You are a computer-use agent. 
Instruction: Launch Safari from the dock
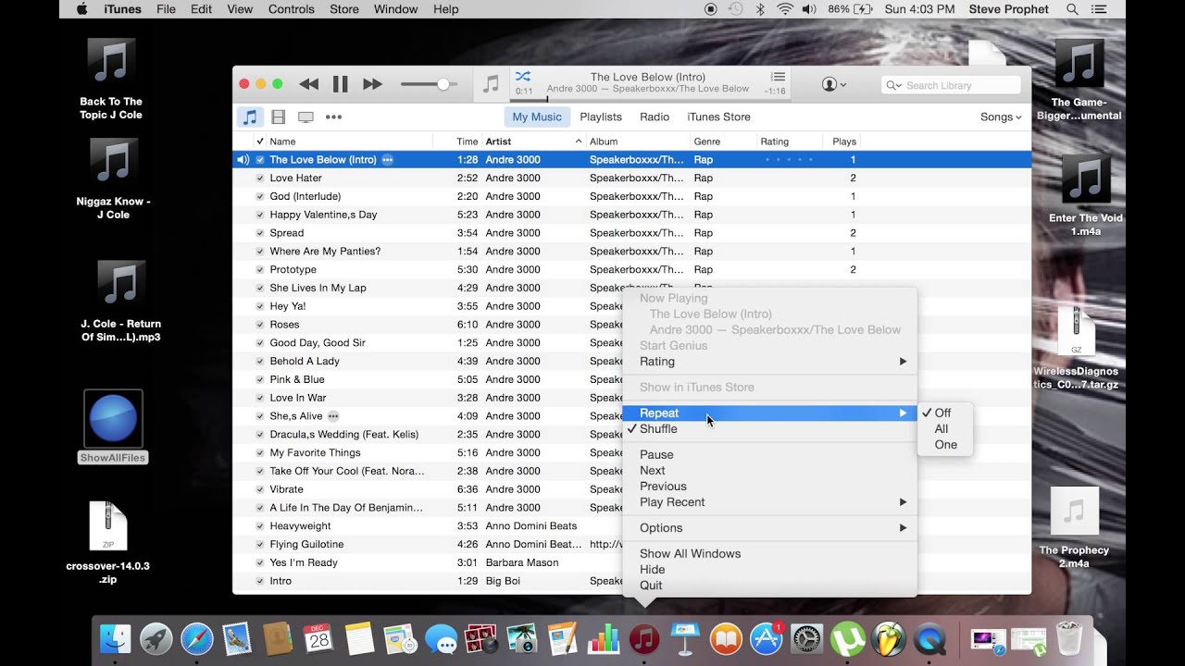[197, 638]
